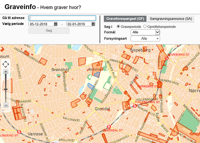Click the Søg button

[x=49, y=30]
